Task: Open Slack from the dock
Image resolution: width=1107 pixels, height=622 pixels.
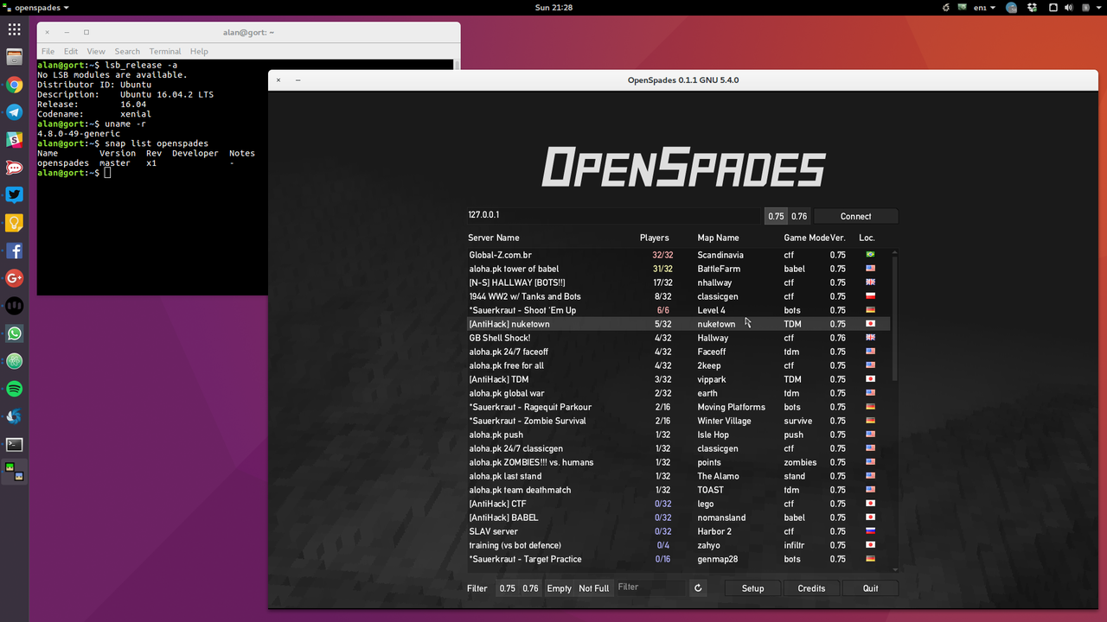Action: (14, 140)
